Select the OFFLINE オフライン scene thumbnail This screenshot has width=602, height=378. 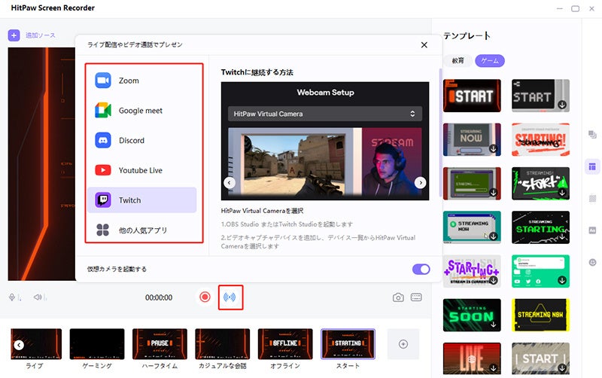coord(285,344)
